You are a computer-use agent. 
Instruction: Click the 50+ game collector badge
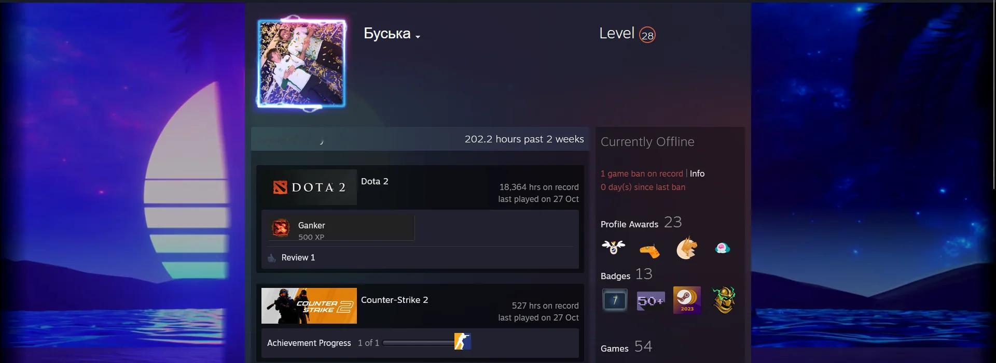click(651, 300)
